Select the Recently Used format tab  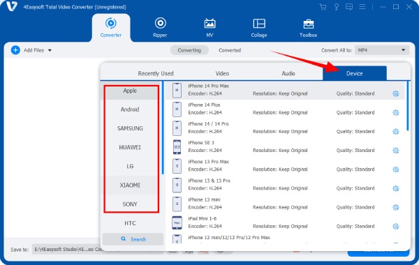pyautogui.click(x=156, y=73)
